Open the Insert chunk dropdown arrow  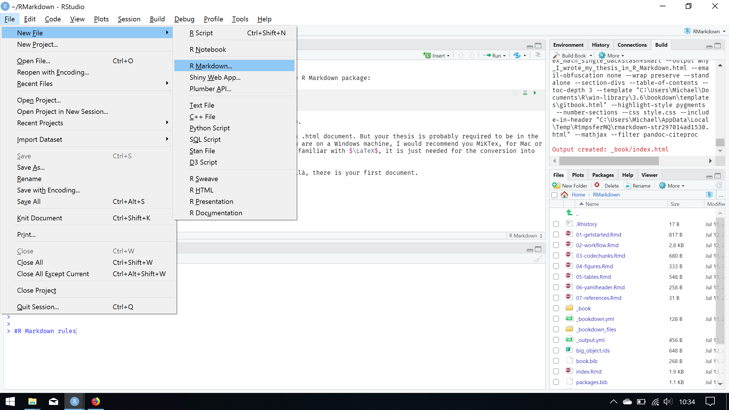[448, 56]
